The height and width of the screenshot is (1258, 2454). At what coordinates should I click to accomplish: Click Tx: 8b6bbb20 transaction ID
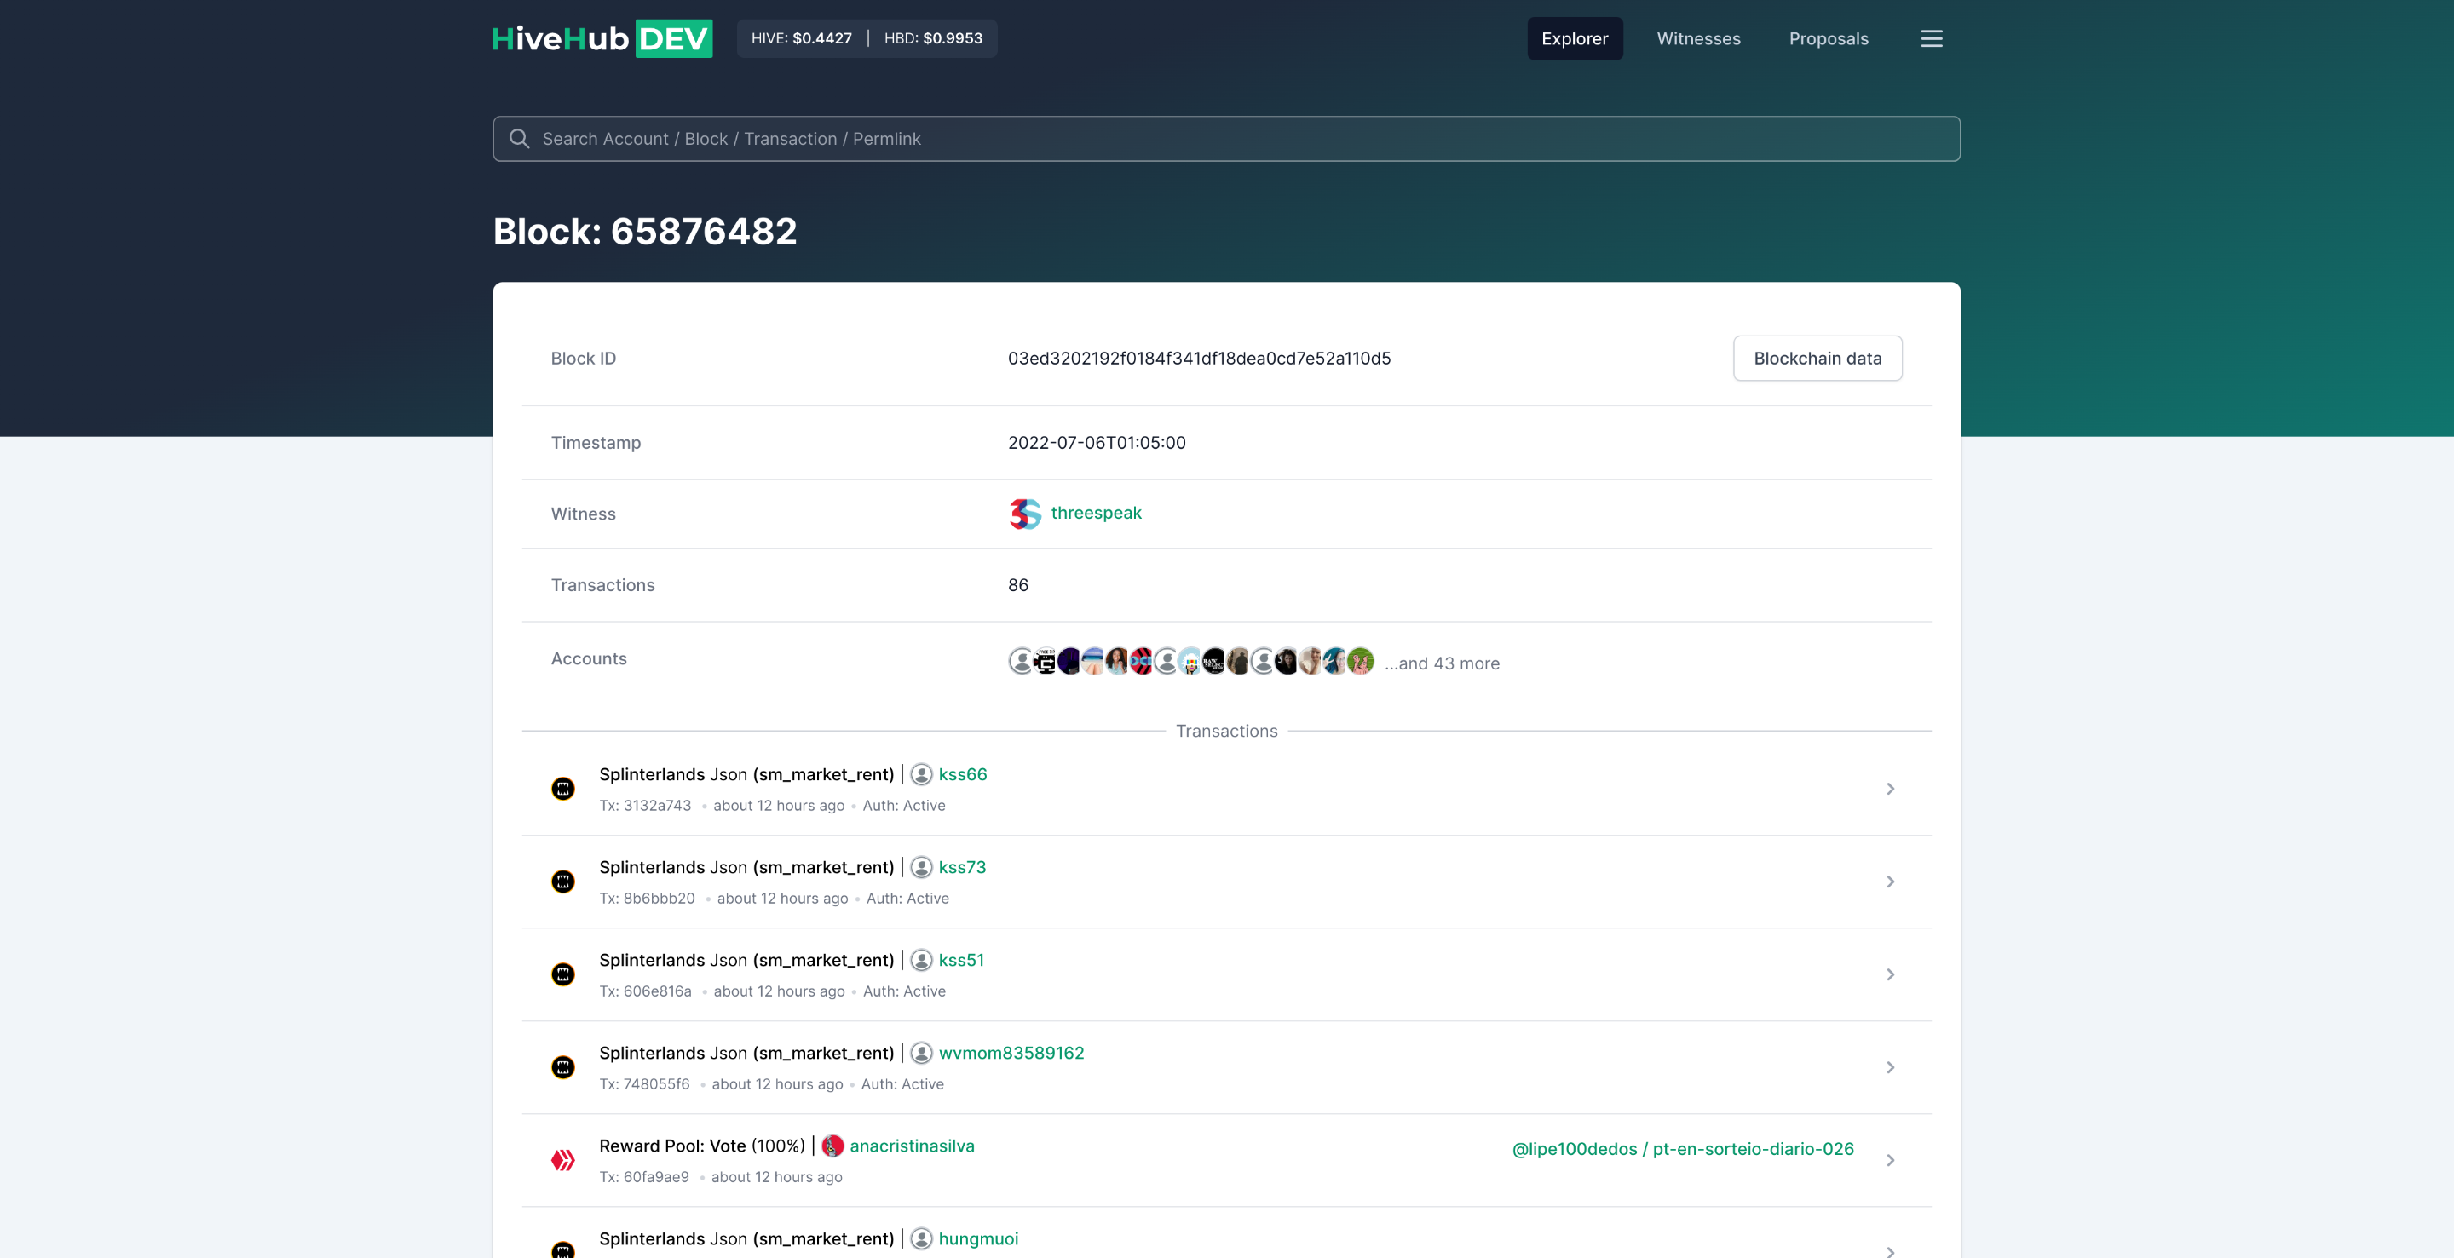647,898
